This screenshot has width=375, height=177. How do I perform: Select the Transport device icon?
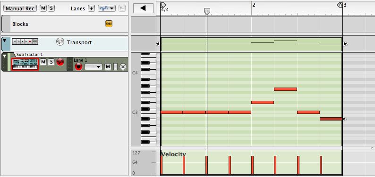[x=25, y=41]
